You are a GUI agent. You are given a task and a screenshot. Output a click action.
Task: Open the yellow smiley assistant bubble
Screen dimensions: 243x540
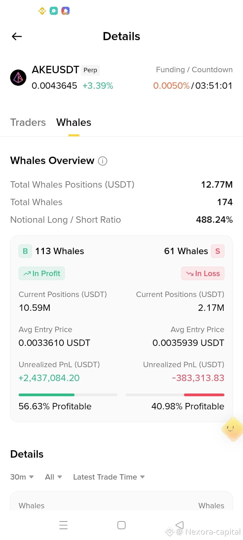click(x=232, y=429)
